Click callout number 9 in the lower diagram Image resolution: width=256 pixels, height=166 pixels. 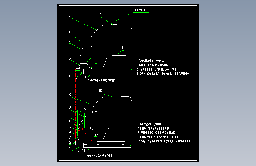point(70,95)
